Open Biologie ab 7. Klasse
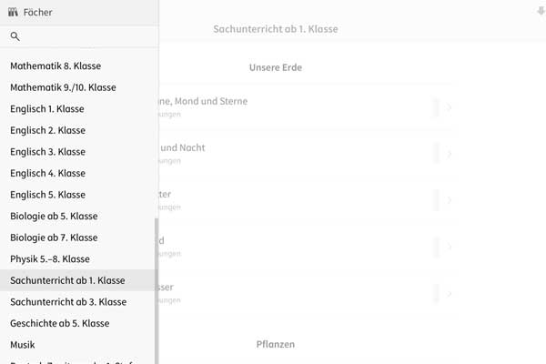The width and height of the screenshot is (546, 364). [x=54, y=238]
